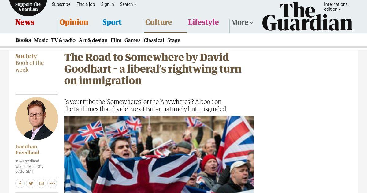Screen dimensions: 367x193
Task: Go to the News section
Action: click(25, 22)
